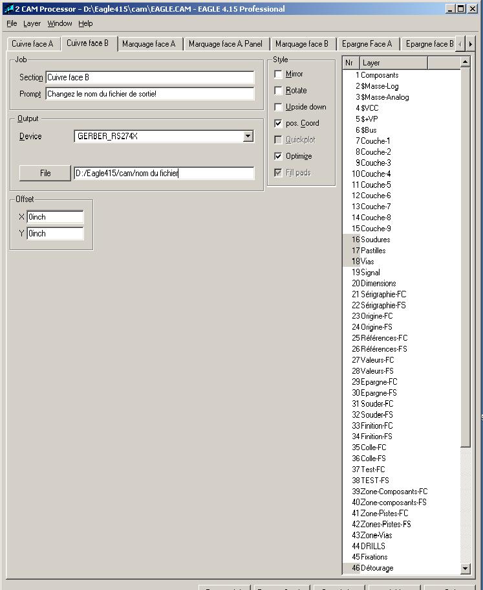The height and width of the screenshot is (590, 483).
Task: Click the Layer column header
Action: (392, 63)
